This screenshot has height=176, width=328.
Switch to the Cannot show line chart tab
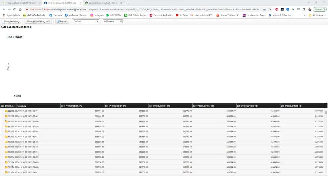[103, 3]
